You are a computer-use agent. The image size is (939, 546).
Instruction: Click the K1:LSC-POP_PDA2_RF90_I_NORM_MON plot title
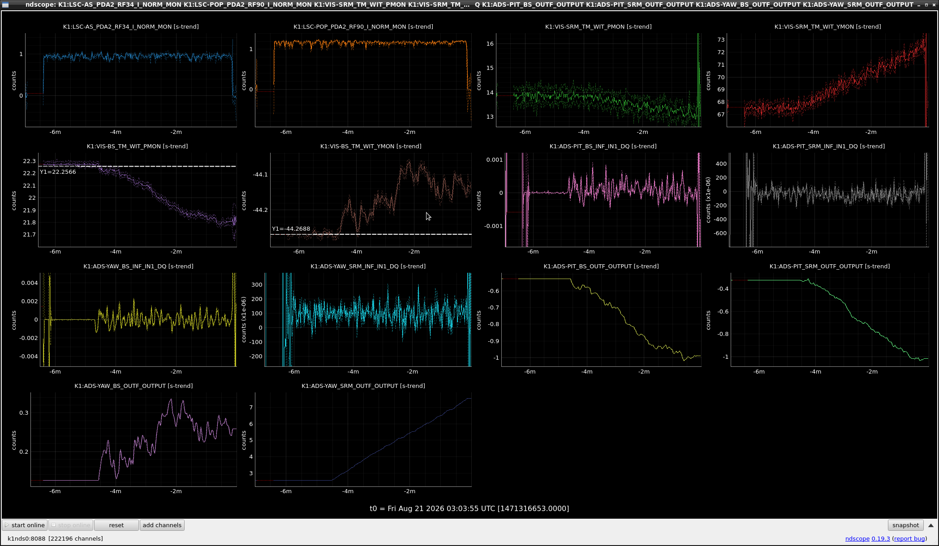tap(363, 27)
